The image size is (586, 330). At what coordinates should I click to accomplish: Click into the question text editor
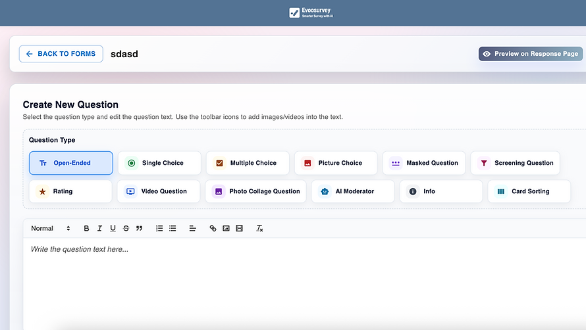(305, 284)
